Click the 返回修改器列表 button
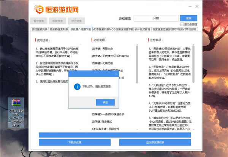The image size is (228, 157). tap(155, 142)
